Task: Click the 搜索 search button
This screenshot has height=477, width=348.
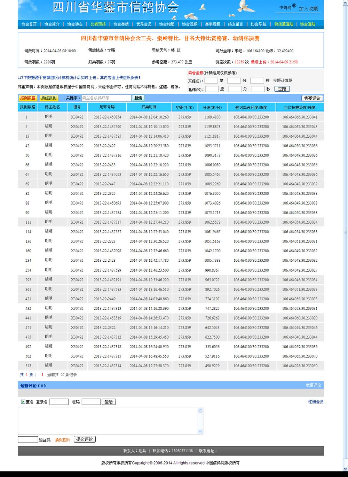Action: pyautogui.click(x=138, y=98)
